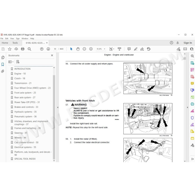Click the page number field
Screen dimensions: 195x195
point(55,49)
